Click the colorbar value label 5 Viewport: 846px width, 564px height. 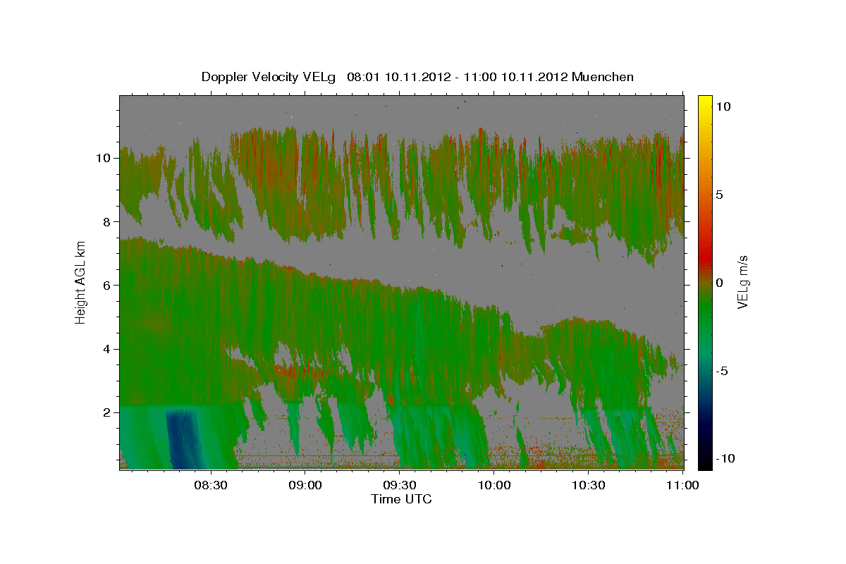coord(721,194)
